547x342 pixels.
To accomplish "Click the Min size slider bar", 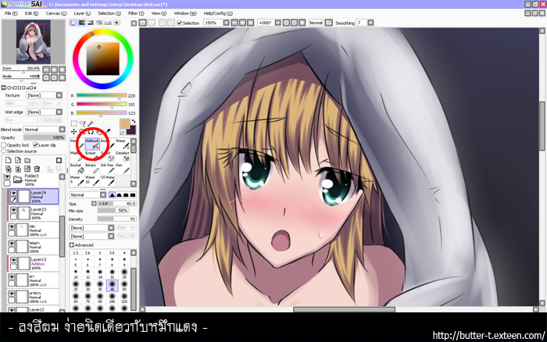I will (113, 211).
